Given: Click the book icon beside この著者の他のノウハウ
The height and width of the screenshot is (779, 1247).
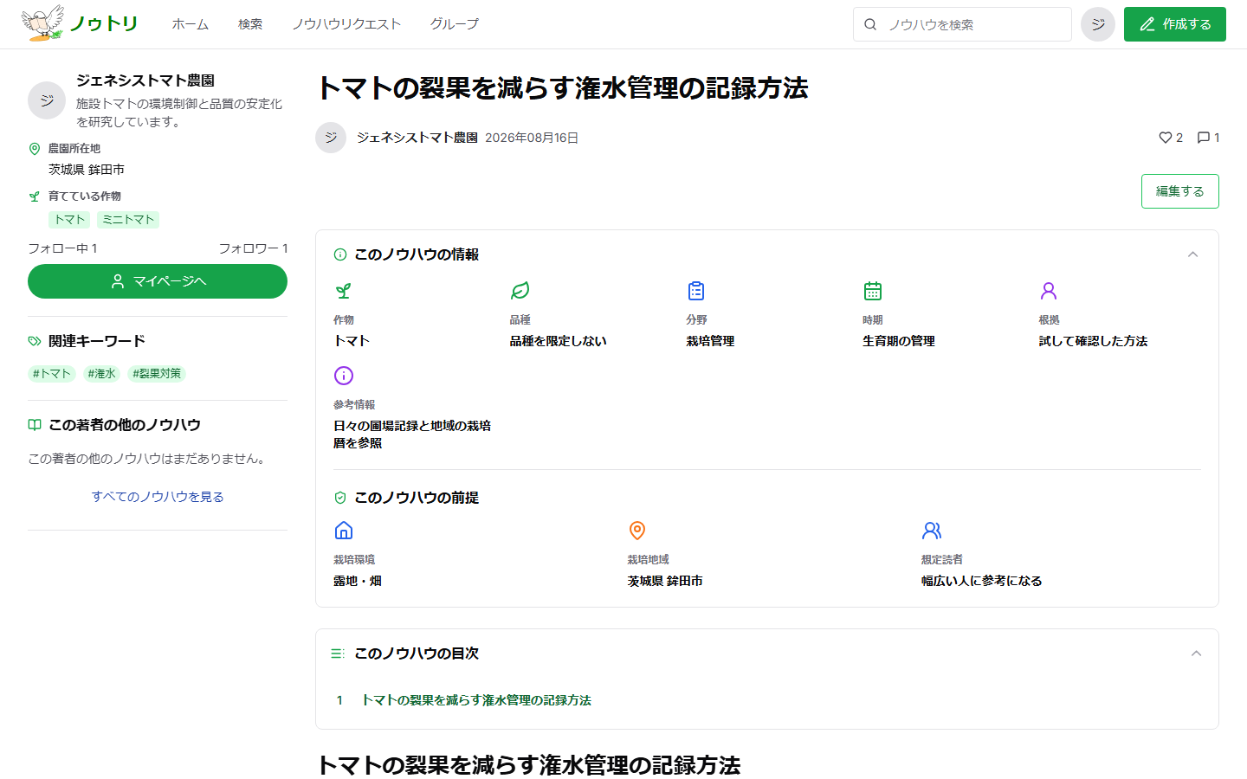Looking at the screenshot, I should pos(35,425).
